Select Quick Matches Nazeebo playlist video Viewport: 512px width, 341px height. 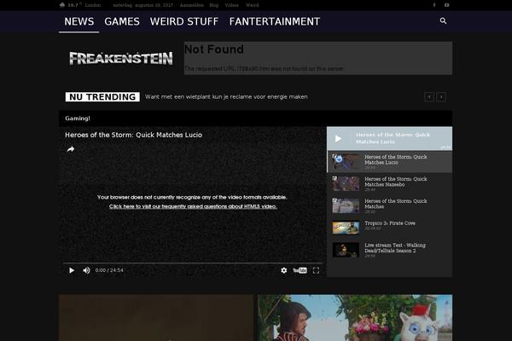point(390,184)
